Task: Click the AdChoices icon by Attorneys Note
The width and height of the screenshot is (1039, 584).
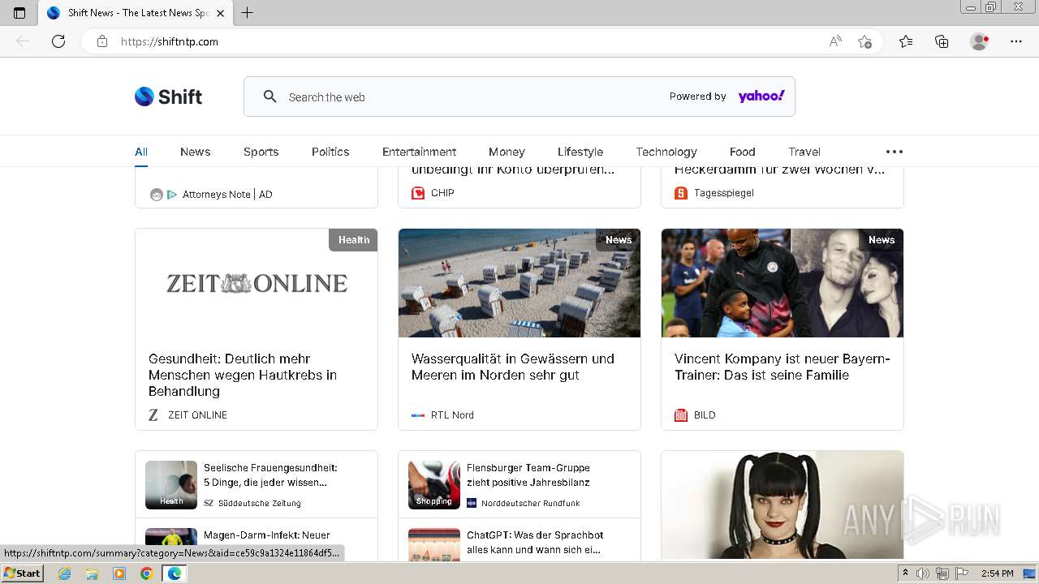Action: 172,195
